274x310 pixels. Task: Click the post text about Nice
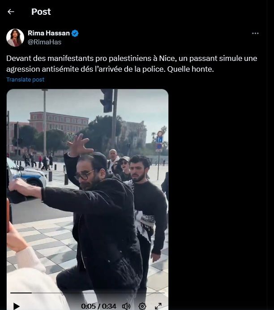[x=132, y=64]
